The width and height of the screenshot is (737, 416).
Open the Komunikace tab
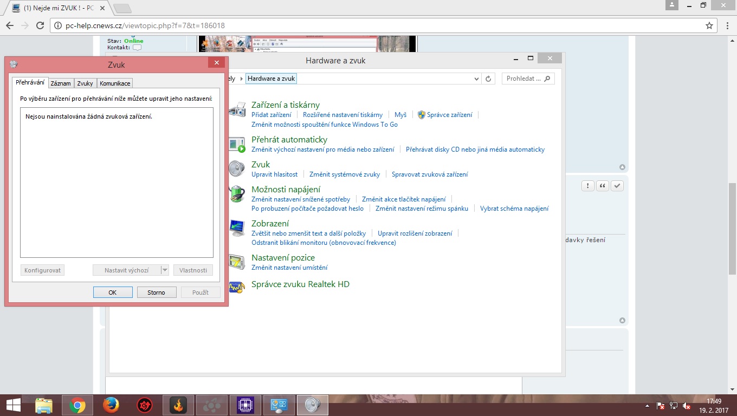click(115, 83)
